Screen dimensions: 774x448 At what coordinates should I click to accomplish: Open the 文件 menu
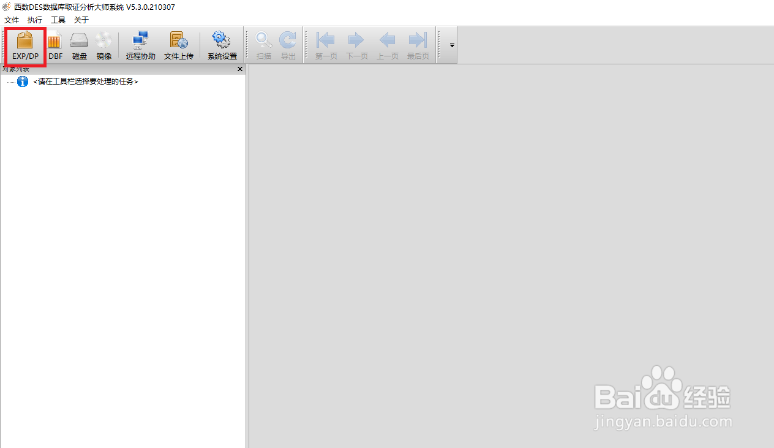pyautogui.click(x=12, y=20)
